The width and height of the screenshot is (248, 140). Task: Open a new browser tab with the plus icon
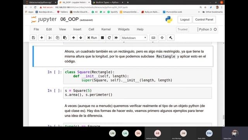[128, 2]
